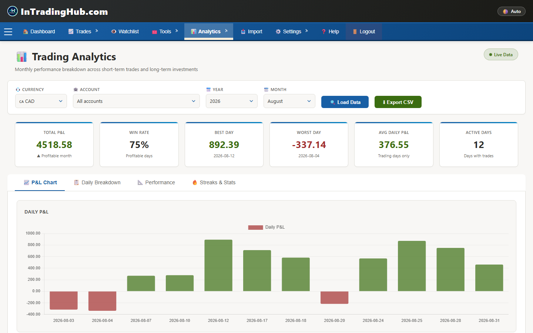This screenshot has width=533, height=333.
Task: Open the All accounts dropdown
Action: (x=136, y=101)
